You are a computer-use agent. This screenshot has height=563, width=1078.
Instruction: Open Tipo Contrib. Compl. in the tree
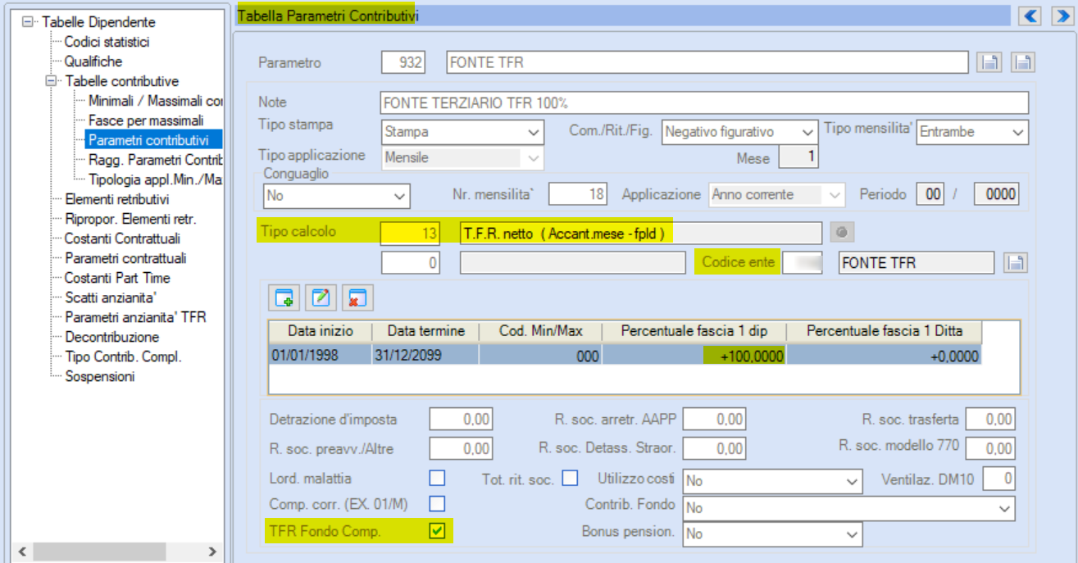click(x=123, y=356)
